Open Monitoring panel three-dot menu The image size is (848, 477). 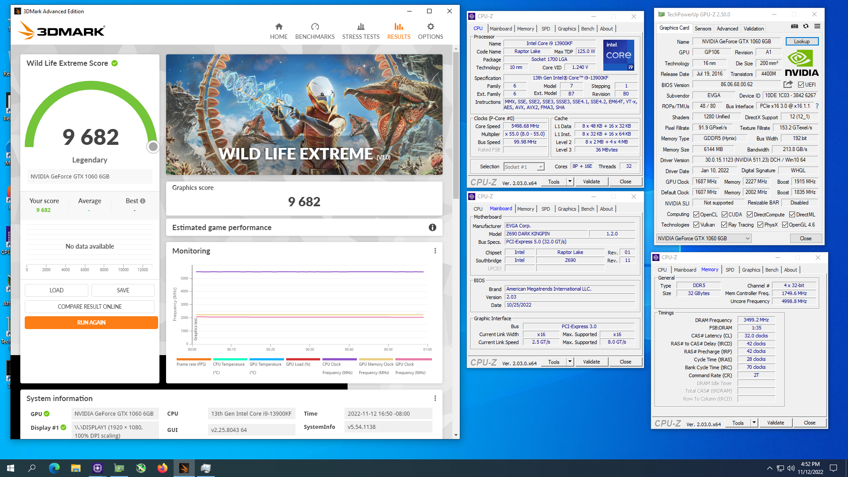click(435, 251)
